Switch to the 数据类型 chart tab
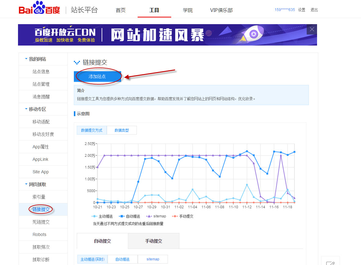Viewport: 361px width, 265px height. (x=121, y=130)
